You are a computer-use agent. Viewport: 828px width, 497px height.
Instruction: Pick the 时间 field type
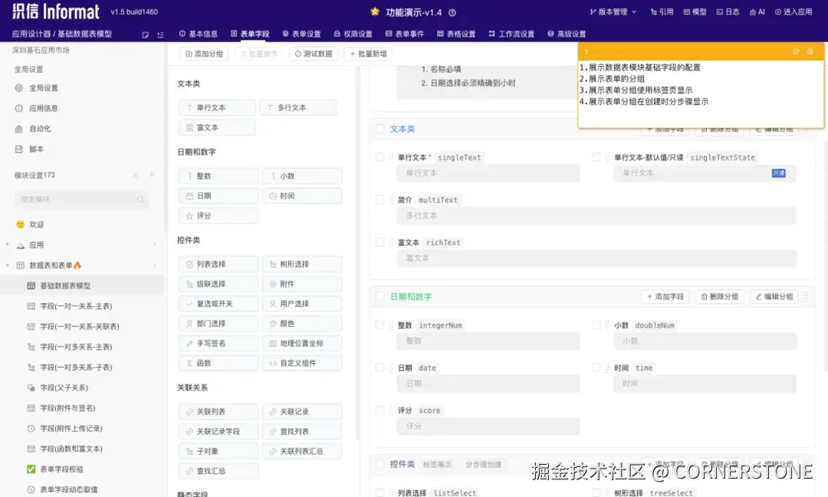tap(302, 196)
